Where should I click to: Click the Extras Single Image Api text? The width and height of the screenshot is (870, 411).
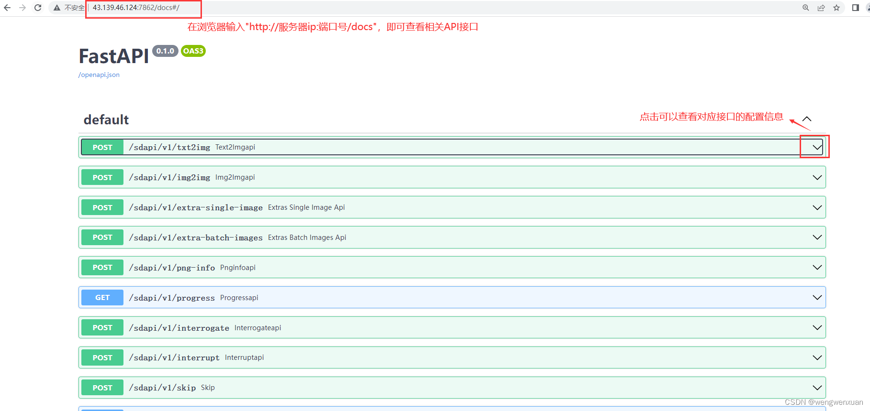[x=306, y=207]
